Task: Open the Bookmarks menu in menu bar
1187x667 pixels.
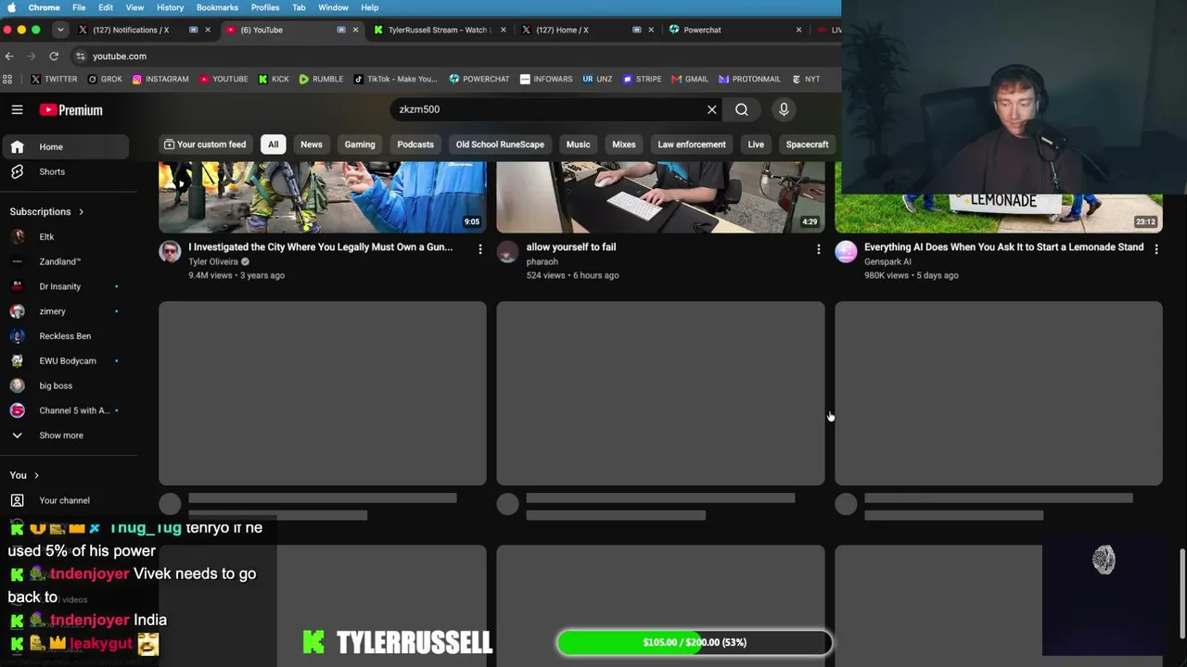Action: (x=217, y=7)
